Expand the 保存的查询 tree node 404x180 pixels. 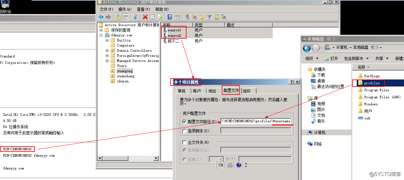[101, 30]
